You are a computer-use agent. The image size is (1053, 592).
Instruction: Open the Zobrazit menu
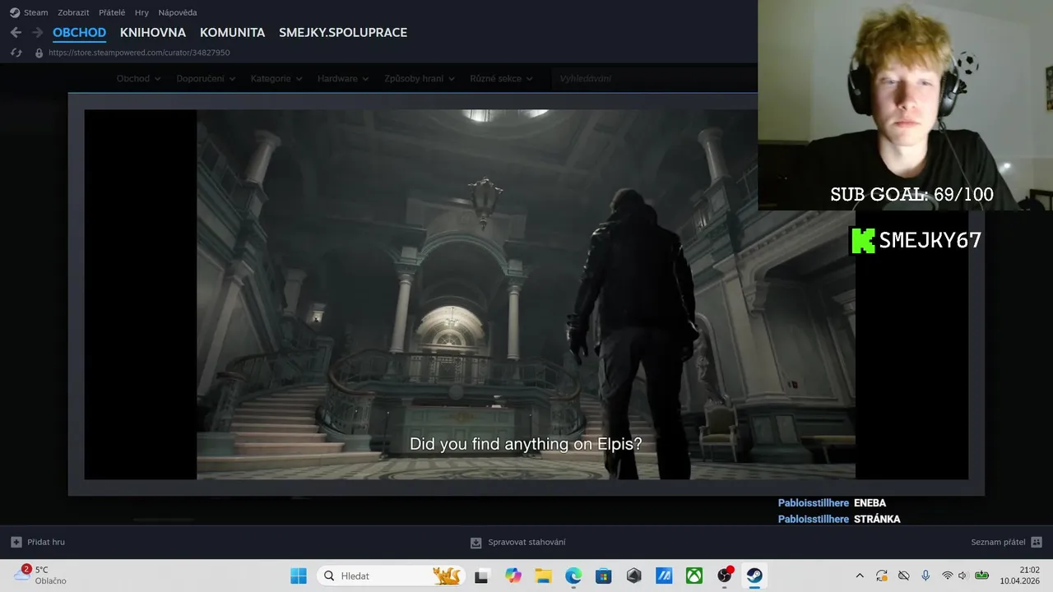point(73,12)
